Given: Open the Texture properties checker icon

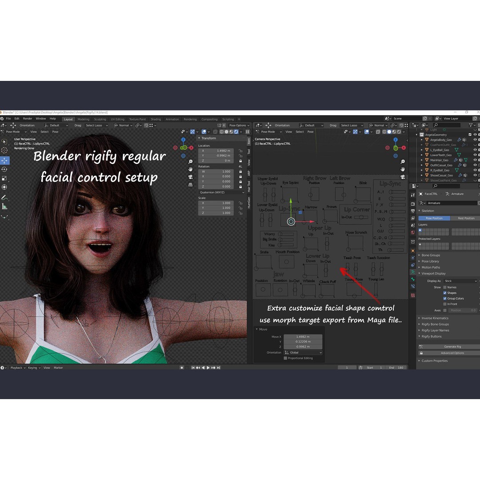Looking at the screenshot, I should pos(413,296).
